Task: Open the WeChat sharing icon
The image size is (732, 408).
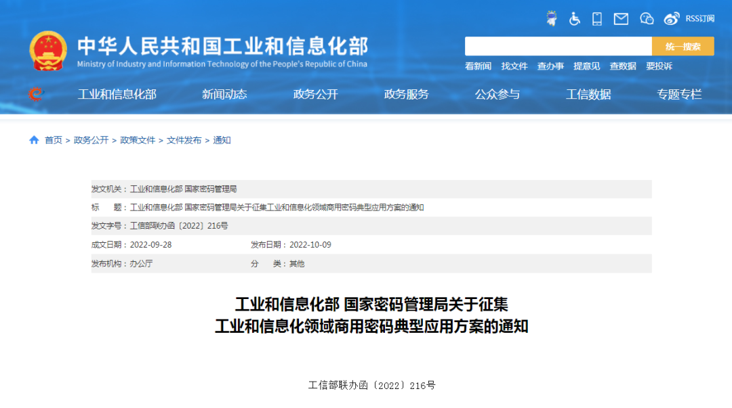Action: click(645, 19)
